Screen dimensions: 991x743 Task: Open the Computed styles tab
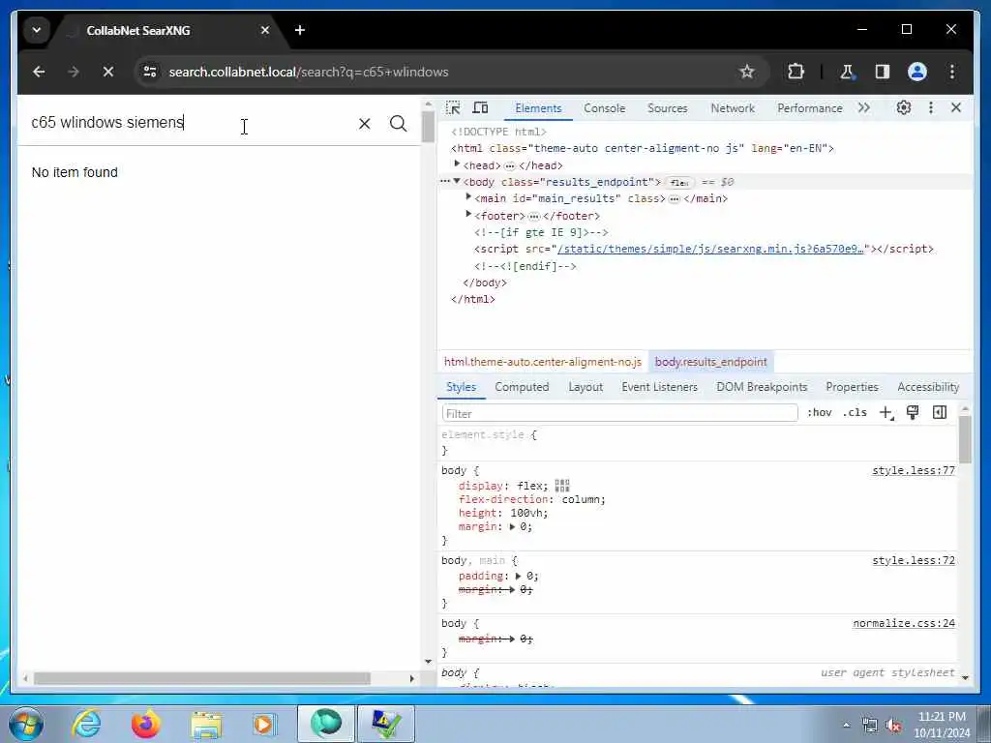click(x=522, y=387)
